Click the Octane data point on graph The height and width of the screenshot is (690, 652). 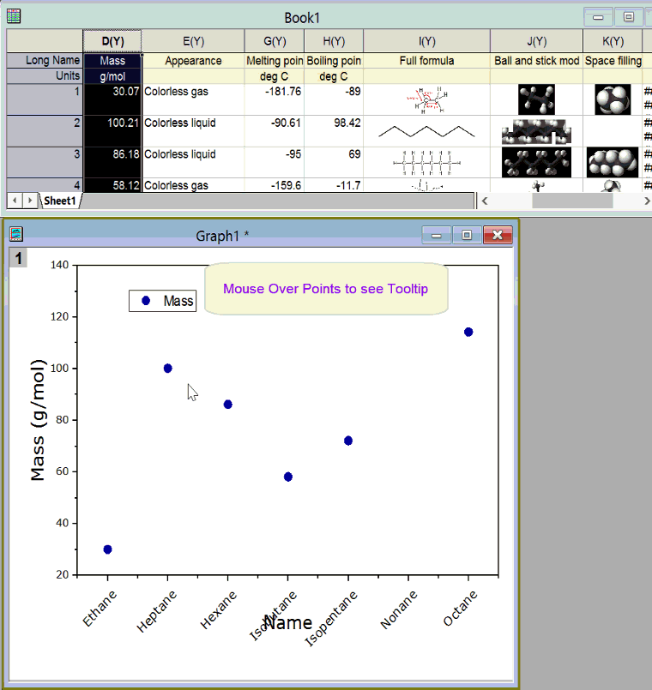point(468,332)
